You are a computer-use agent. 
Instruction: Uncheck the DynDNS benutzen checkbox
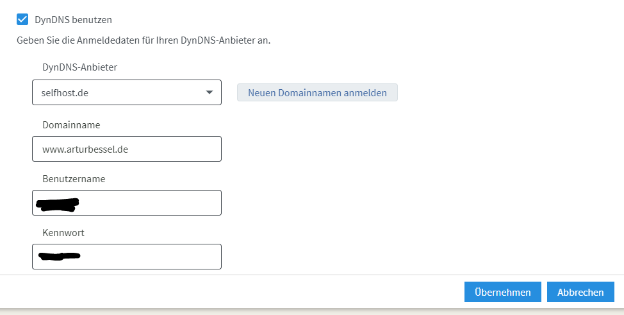tap(22, 20)
